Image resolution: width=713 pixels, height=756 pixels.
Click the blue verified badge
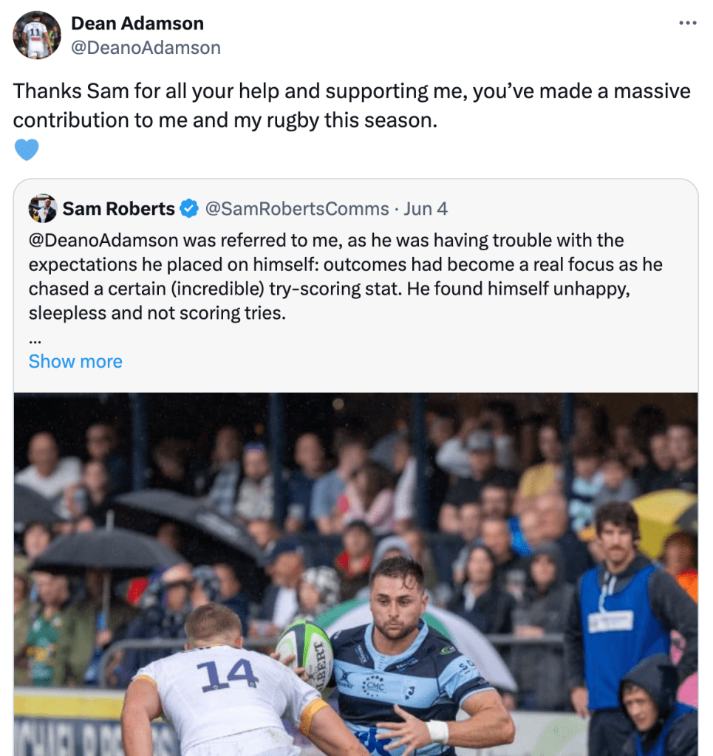tap(189, 209)
